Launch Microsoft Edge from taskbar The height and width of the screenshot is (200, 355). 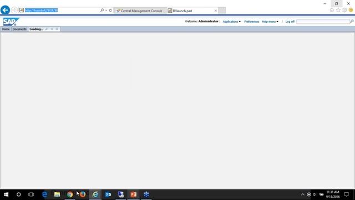(44, 194)
